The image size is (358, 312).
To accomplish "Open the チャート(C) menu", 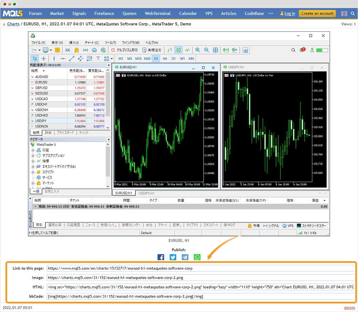I will [x=92, y=43].
